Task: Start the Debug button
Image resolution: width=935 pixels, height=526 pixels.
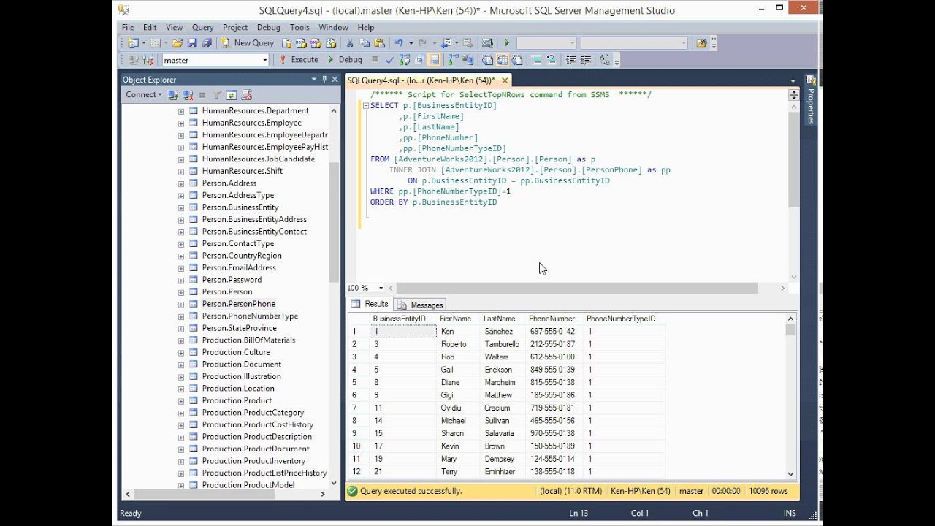Action: pyautogui.click(x=344, y=60)
